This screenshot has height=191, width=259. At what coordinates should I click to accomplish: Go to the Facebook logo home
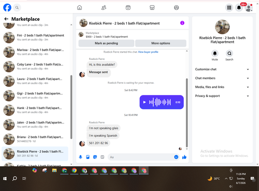click(7, 8)
